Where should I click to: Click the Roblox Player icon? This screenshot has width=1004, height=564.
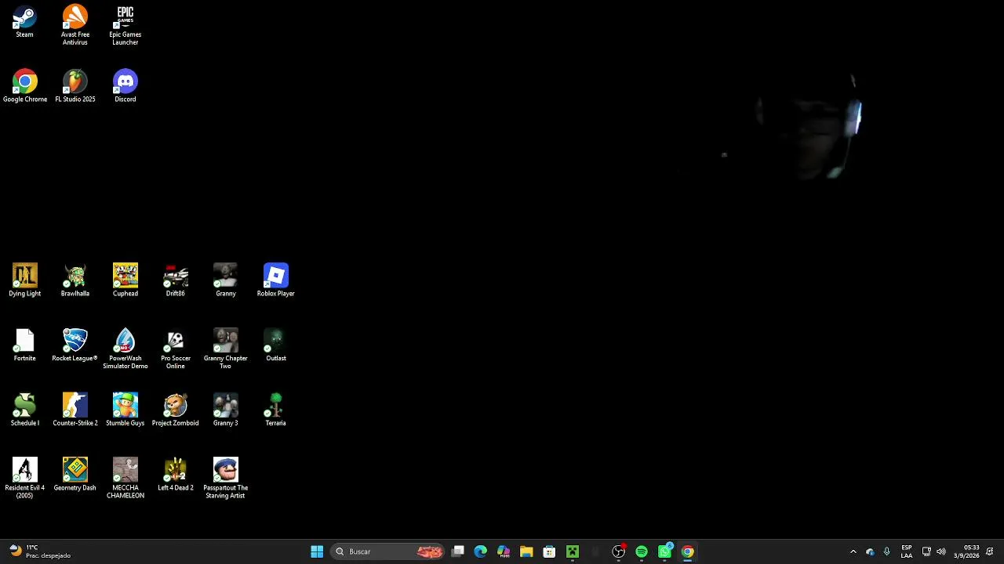click(276, 280)
